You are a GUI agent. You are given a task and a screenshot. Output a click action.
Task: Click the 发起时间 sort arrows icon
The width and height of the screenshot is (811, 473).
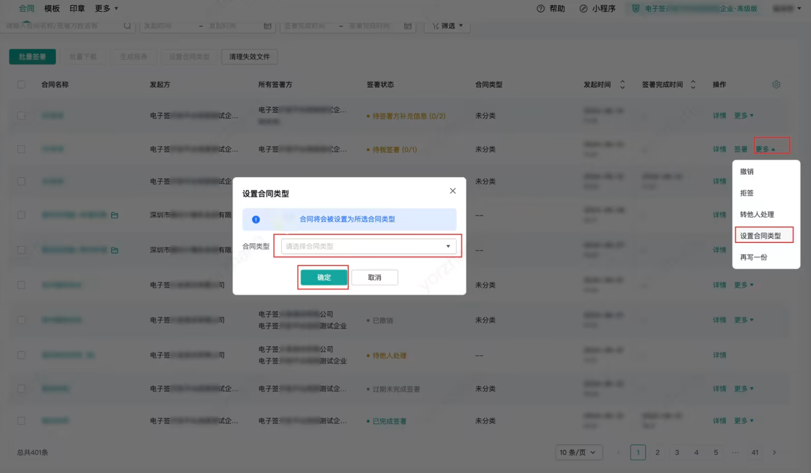622,85
